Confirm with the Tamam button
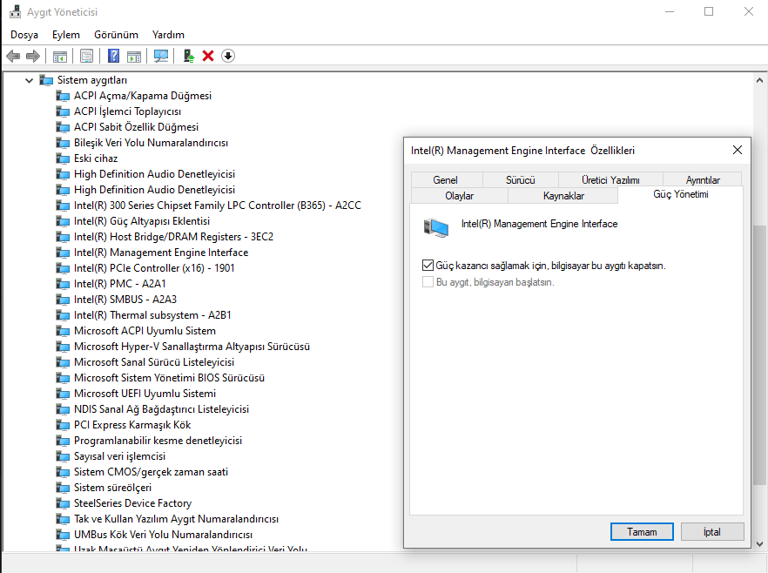Screen dimensions: 768x573 [642, 532]
